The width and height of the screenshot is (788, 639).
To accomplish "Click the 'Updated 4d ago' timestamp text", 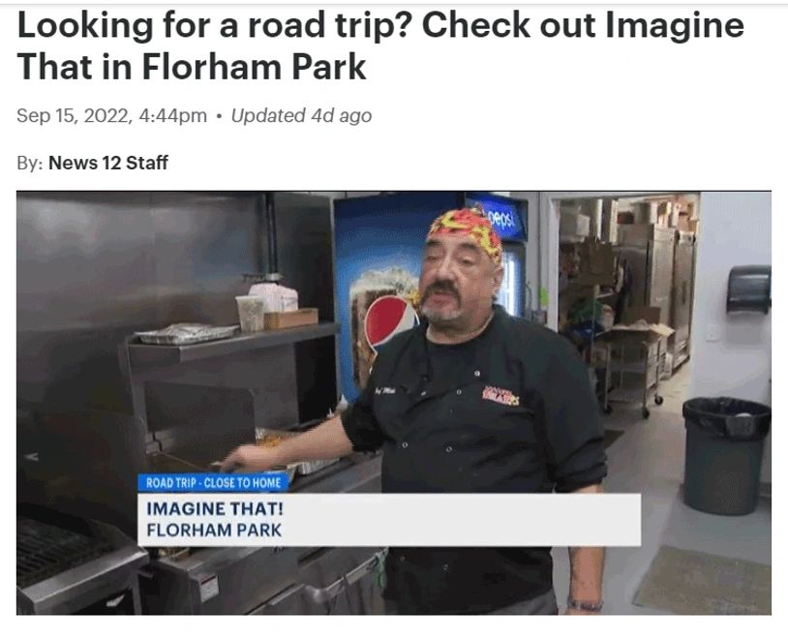I will point(301,115).
